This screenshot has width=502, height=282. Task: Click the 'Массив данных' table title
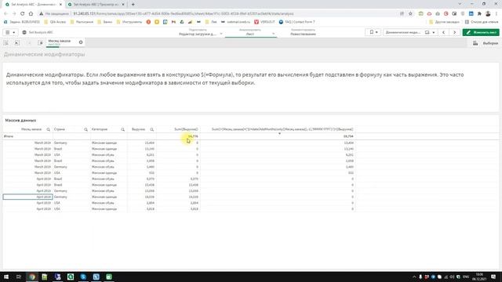point(20,120)
